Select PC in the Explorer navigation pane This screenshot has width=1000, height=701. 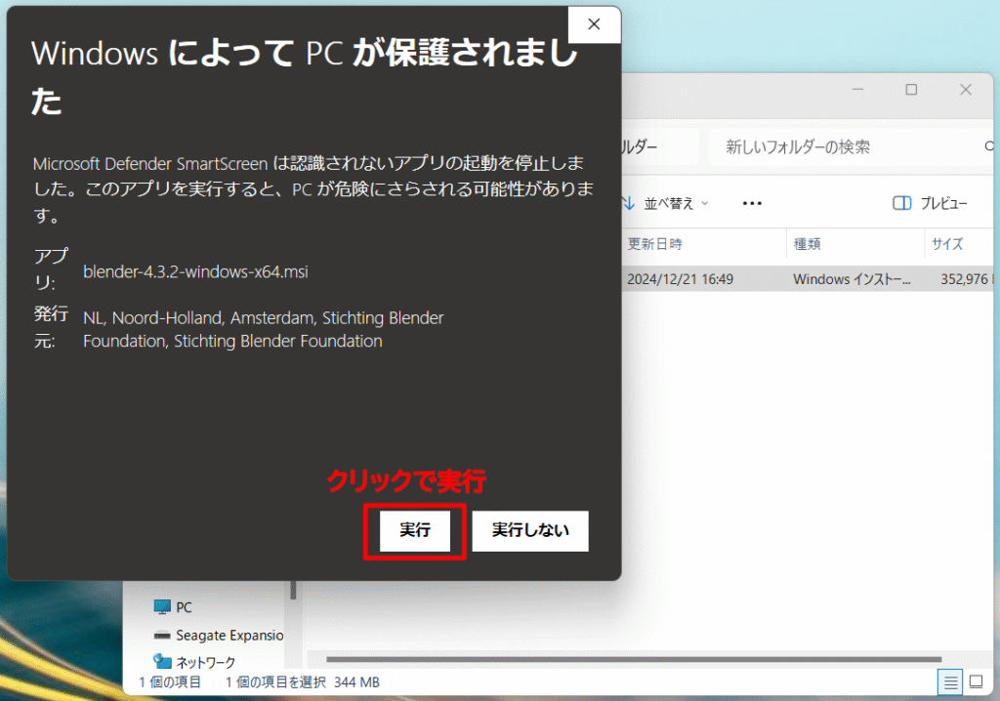pos(185,607)
